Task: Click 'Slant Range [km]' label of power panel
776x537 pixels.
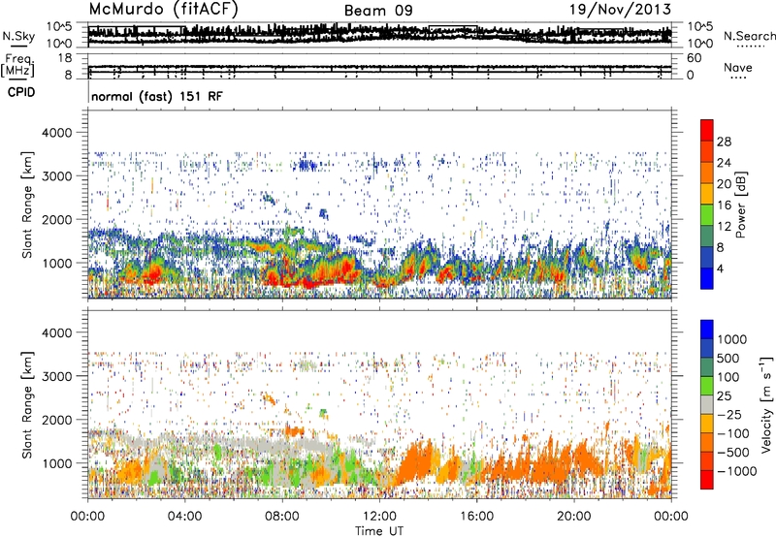Action: [x=27, y=205]
